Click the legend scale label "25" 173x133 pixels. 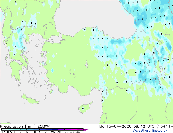[53, 132]
